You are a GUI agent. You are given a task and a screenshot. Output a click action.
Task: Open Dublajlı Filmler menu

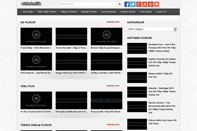coord(89,12)
